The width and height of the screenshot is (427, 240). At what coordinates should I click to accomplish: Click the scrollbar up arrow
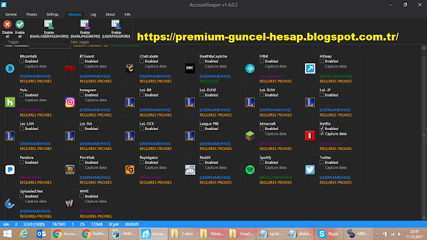pyautogui.click(x=424, y=47)
